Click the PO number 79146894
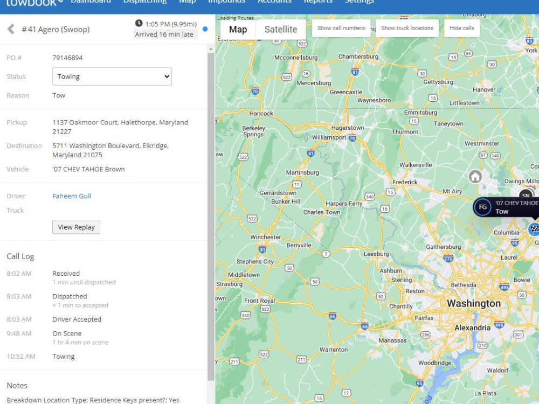The width and height of the screenshot is (539, 404). click(x=67, y=58)
